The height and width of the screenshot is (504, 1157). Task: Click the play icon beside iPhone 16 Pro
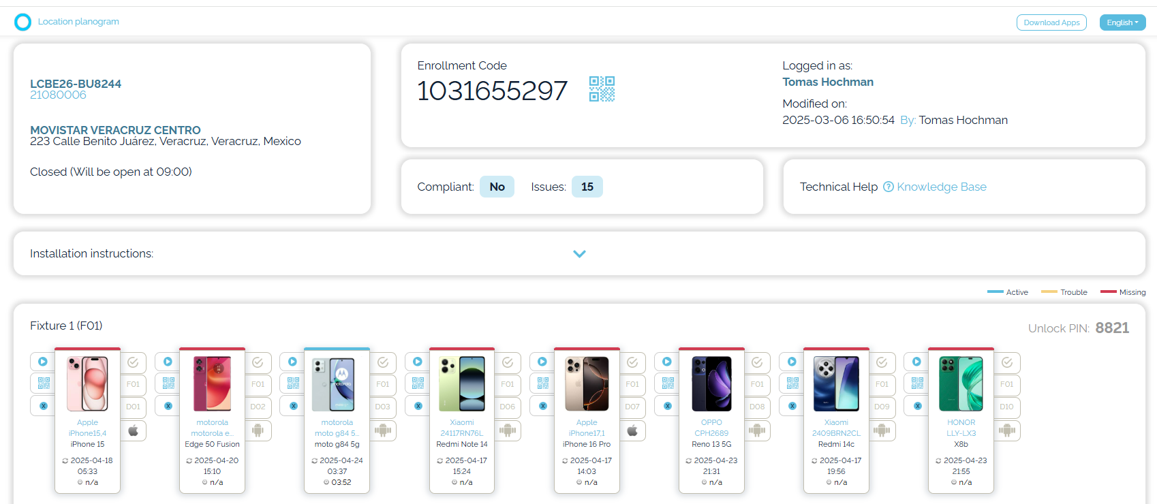(x=542, y=362)
